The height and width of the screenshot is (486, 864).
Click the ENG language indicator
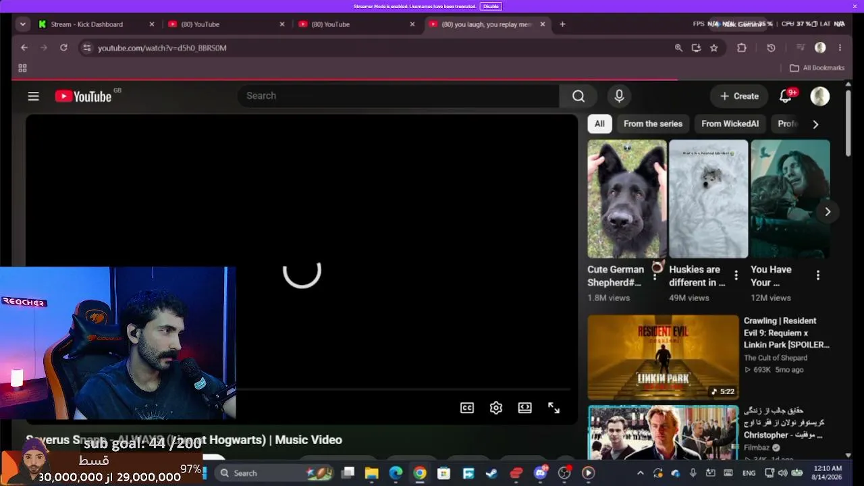coord(749,473)
